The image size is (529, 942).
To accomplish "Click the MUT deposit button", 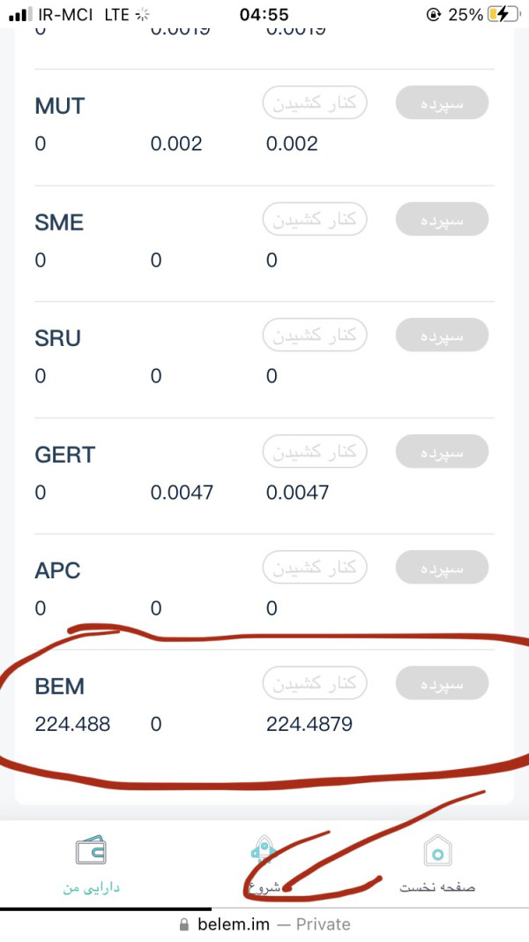I will click(442, 102).
